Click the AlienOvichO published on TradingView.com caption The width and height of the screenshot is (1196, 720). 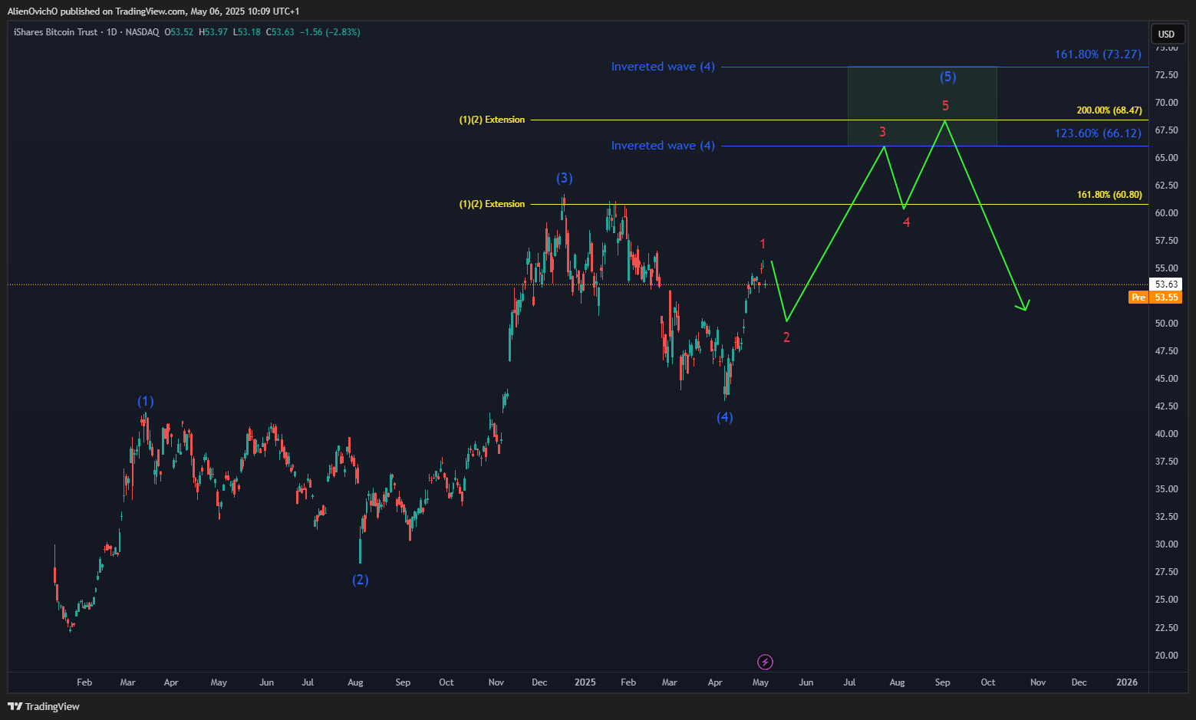(153, 12)
